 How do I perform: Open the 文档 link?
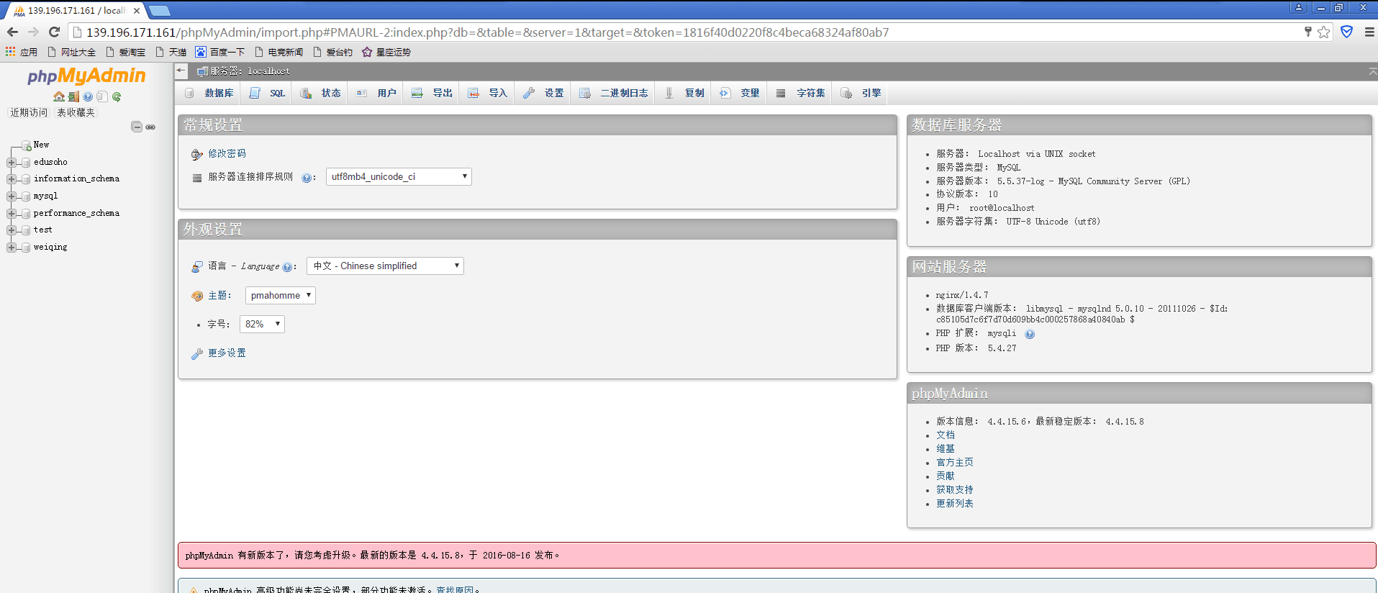[946, 435]
